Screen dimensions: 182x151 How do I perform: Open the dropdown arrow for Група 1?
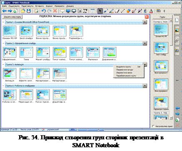pos(145,22)
